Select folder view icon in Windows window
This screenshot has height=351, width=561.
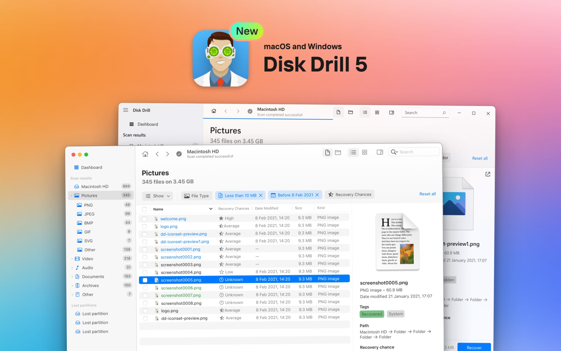pyautogui.click(x=350, y=112)
